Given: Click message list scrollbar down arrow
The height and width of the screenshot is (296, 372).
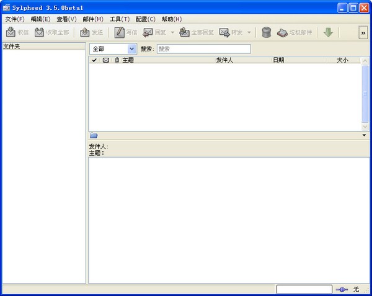Looking at the screenshot, I should pyautogui.click(x=365, y=127).
